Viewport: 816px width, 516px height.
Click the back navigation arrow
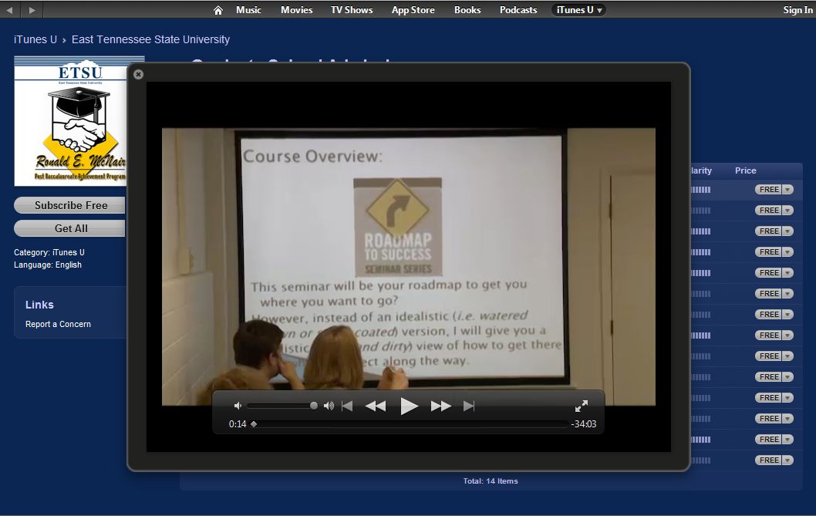coord(10,10)
